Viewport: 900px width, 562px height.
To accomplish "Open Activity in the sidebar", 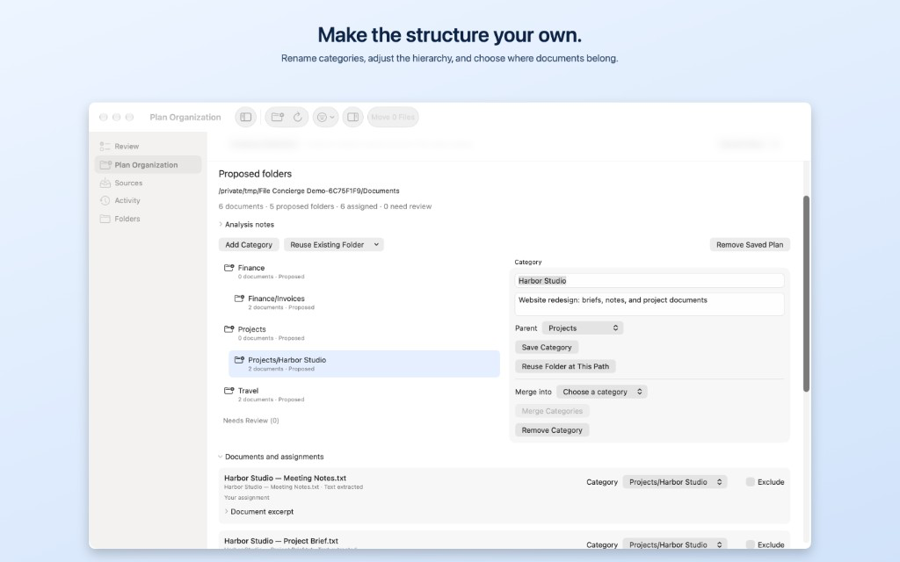I will tap(148, 201).
